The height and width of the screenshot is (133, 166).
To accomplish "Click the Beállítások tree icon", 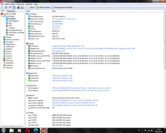I will [4, 63].
